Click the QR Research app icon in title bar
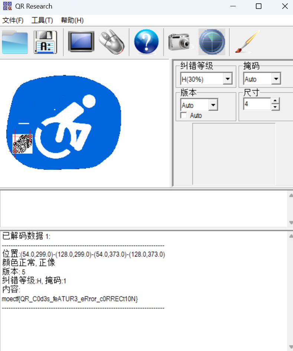This screenshot has width=293, height=351. [x=7, y=6]
